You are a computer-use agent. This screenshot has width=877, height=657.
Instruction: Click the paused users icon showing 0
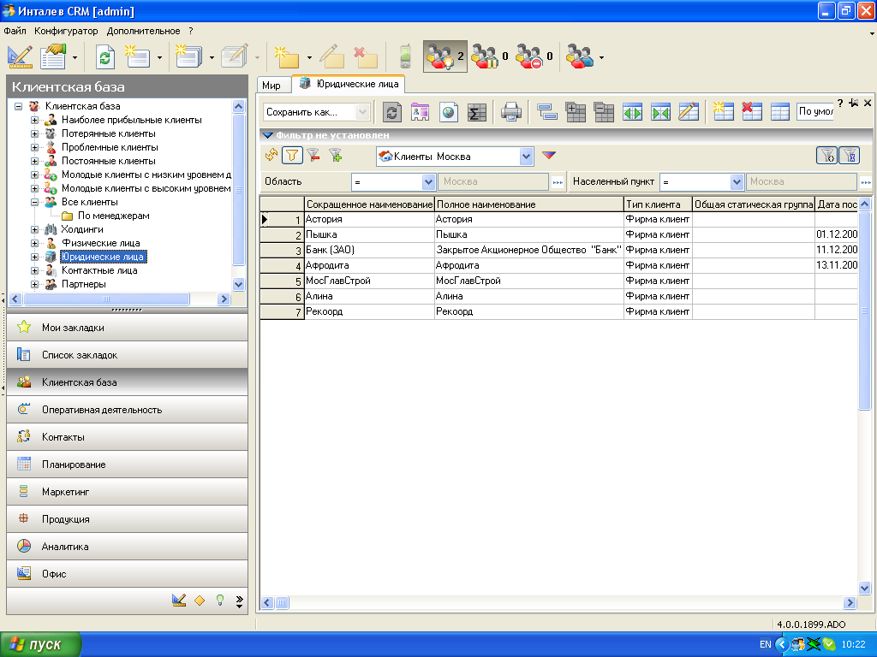coord(489,56)
